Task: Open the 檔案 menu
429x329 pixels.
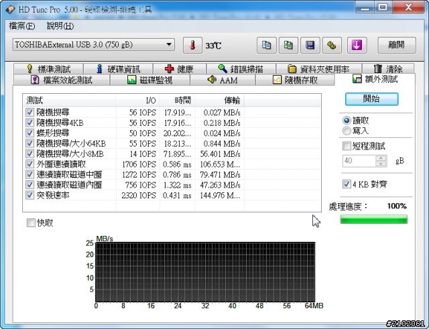Action: 22,26
